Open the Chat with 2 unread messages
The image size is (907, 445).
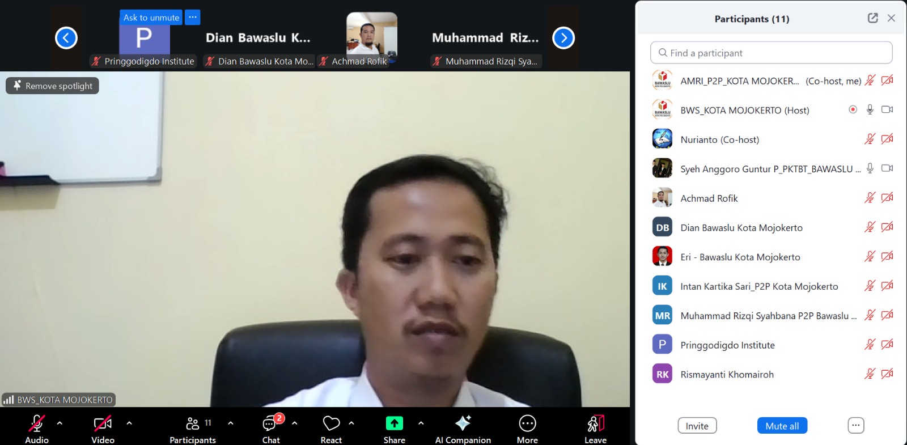[x=272, y=429]
